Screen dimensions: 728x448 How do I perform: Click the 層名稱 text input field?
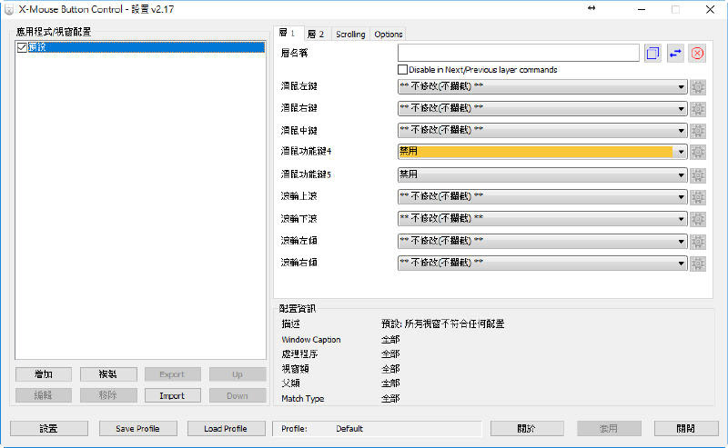point(518,53)
